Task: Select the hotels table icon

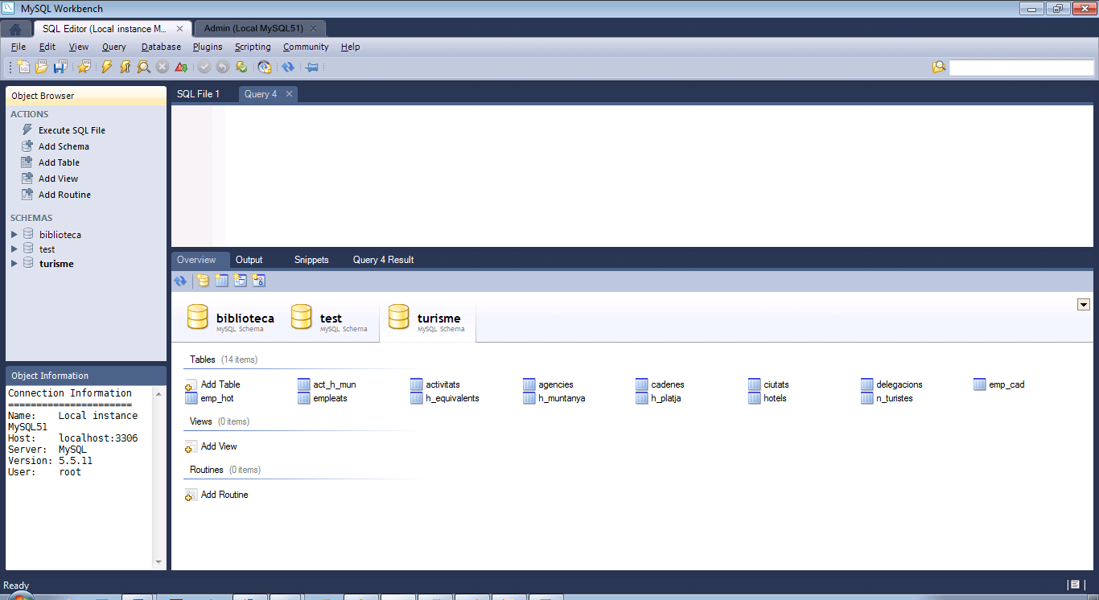Action: click(754, 398)
